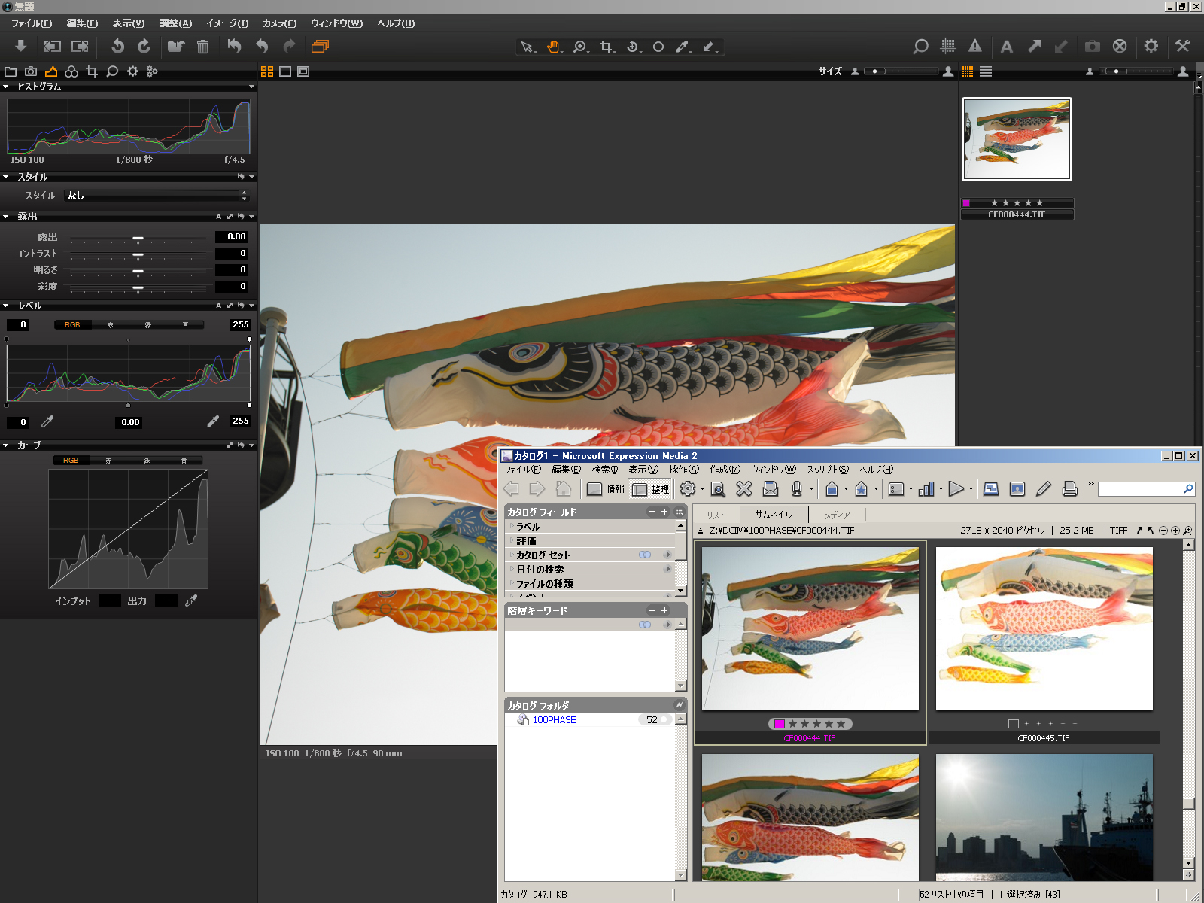1204x903 pixels.
Task: Click the slideshow play icon
Action: click(956, 489)
